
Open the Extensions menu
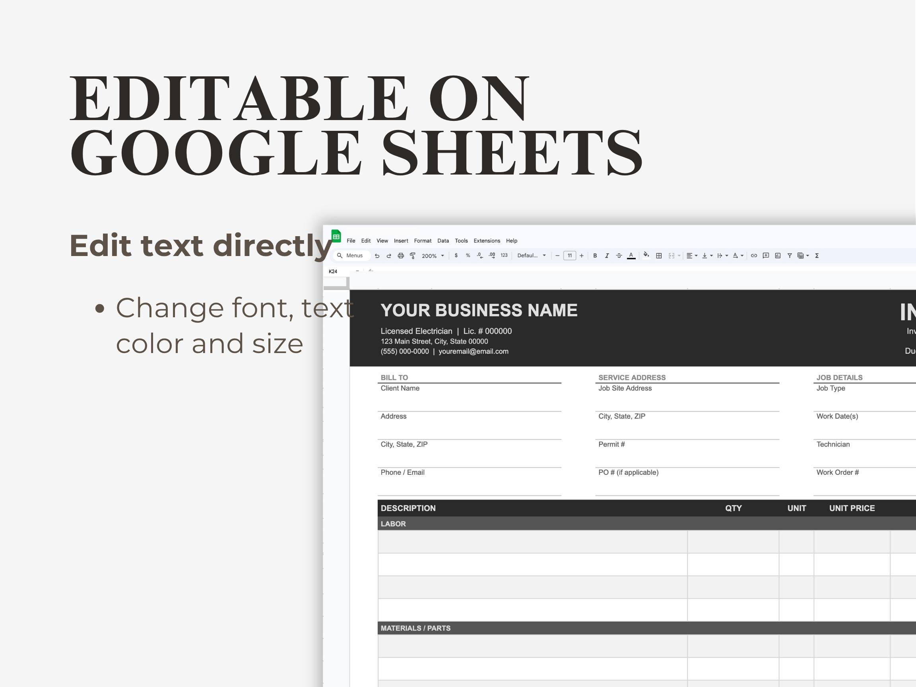click(487, 241)
